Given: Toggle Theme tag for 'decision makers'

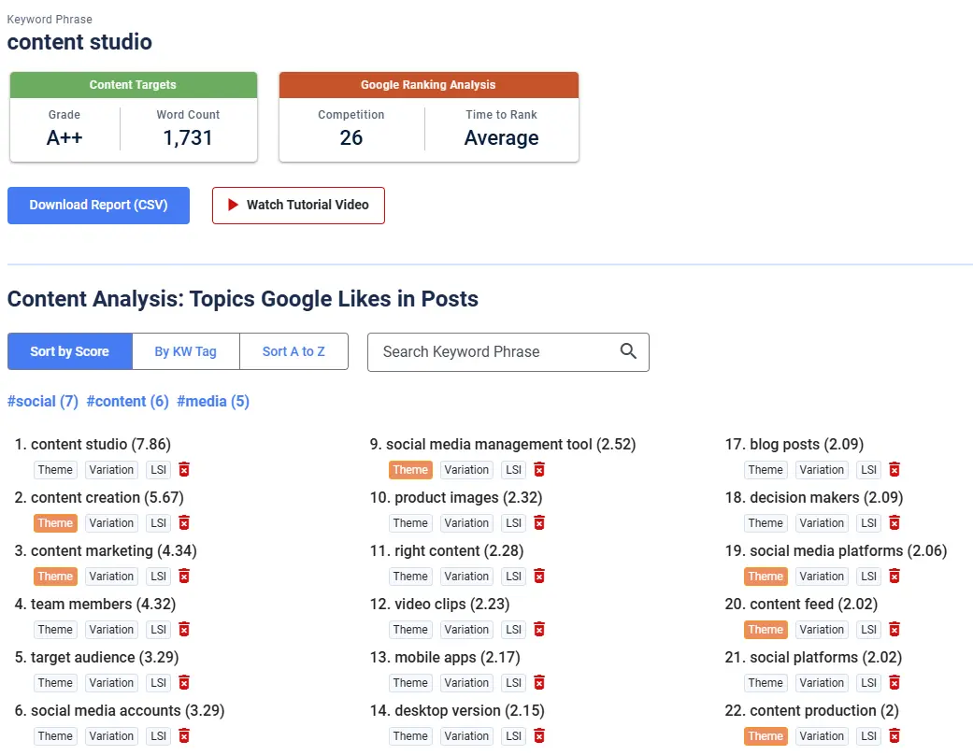Looking at the screenshot, I should point(766,523).
